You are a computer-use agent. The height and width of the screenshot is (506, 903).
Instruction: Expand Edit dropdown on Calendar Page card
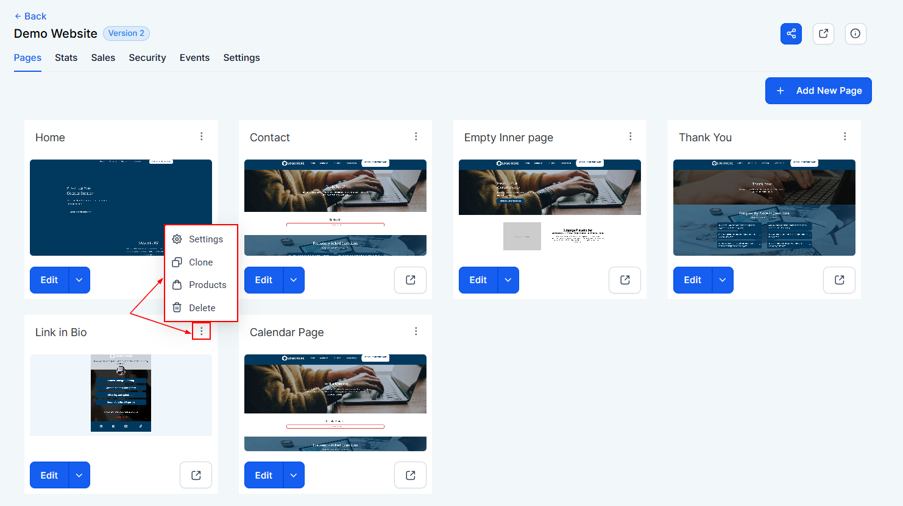[294, 475]
